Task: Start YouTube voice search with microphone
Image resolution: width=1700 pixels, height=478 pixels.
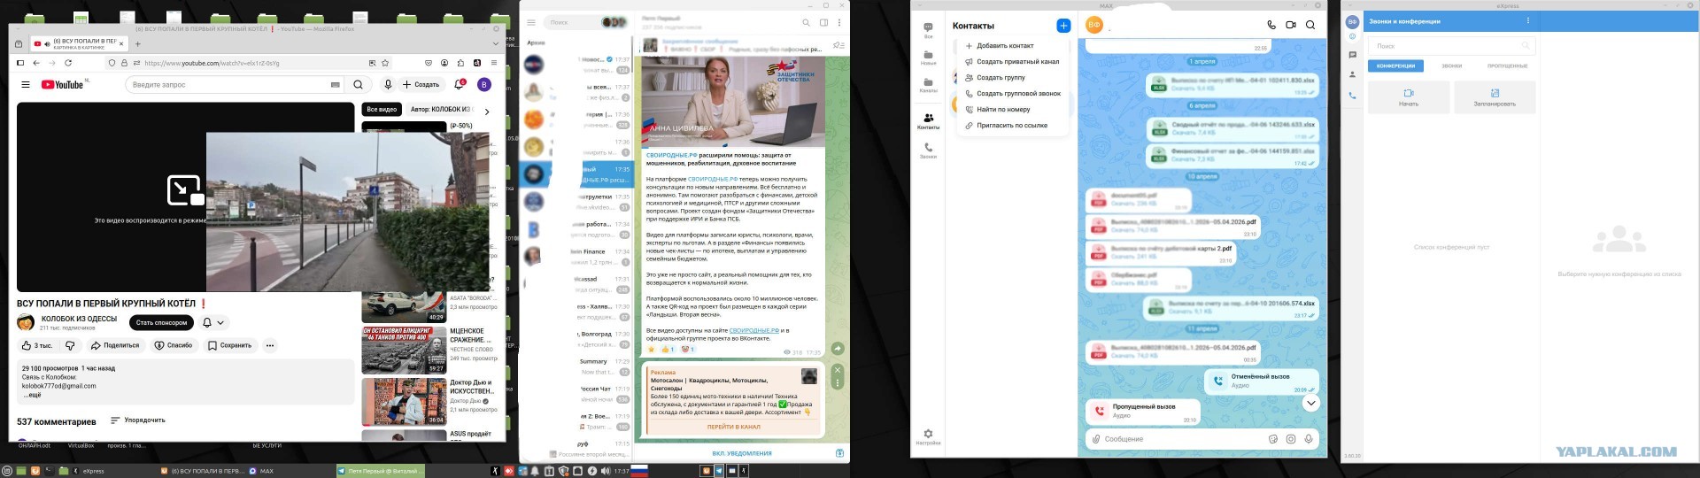Action: click(388, 85)
